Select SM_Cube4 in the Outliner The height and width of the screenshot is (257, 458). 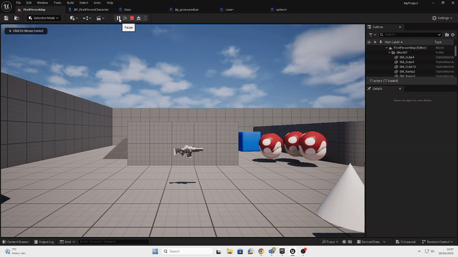[x=406, y=58]
